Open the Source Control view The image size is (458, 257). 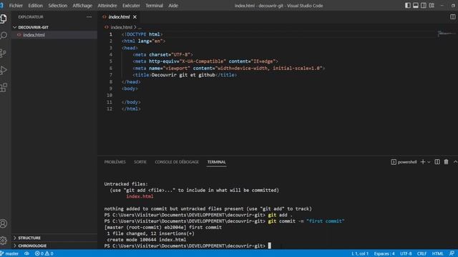point(3,53)
